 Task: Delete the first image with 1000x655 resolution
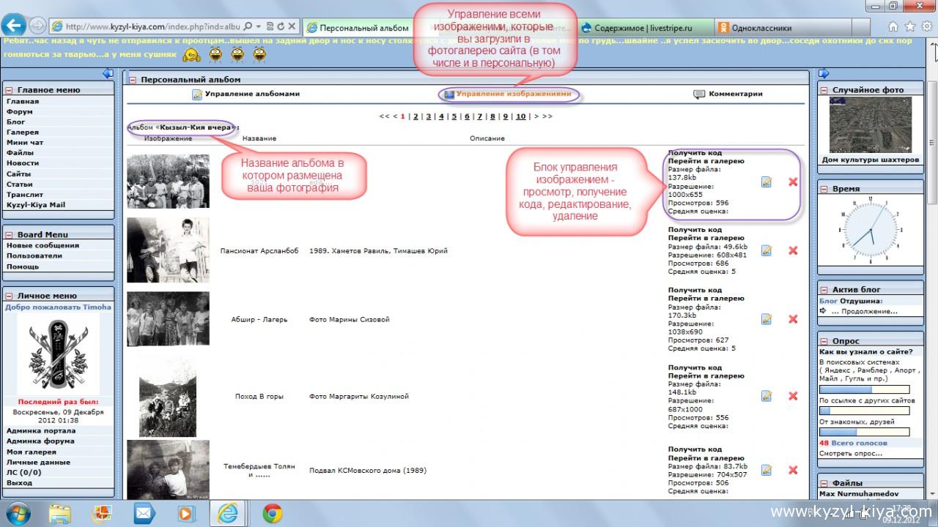pos(793,182)
